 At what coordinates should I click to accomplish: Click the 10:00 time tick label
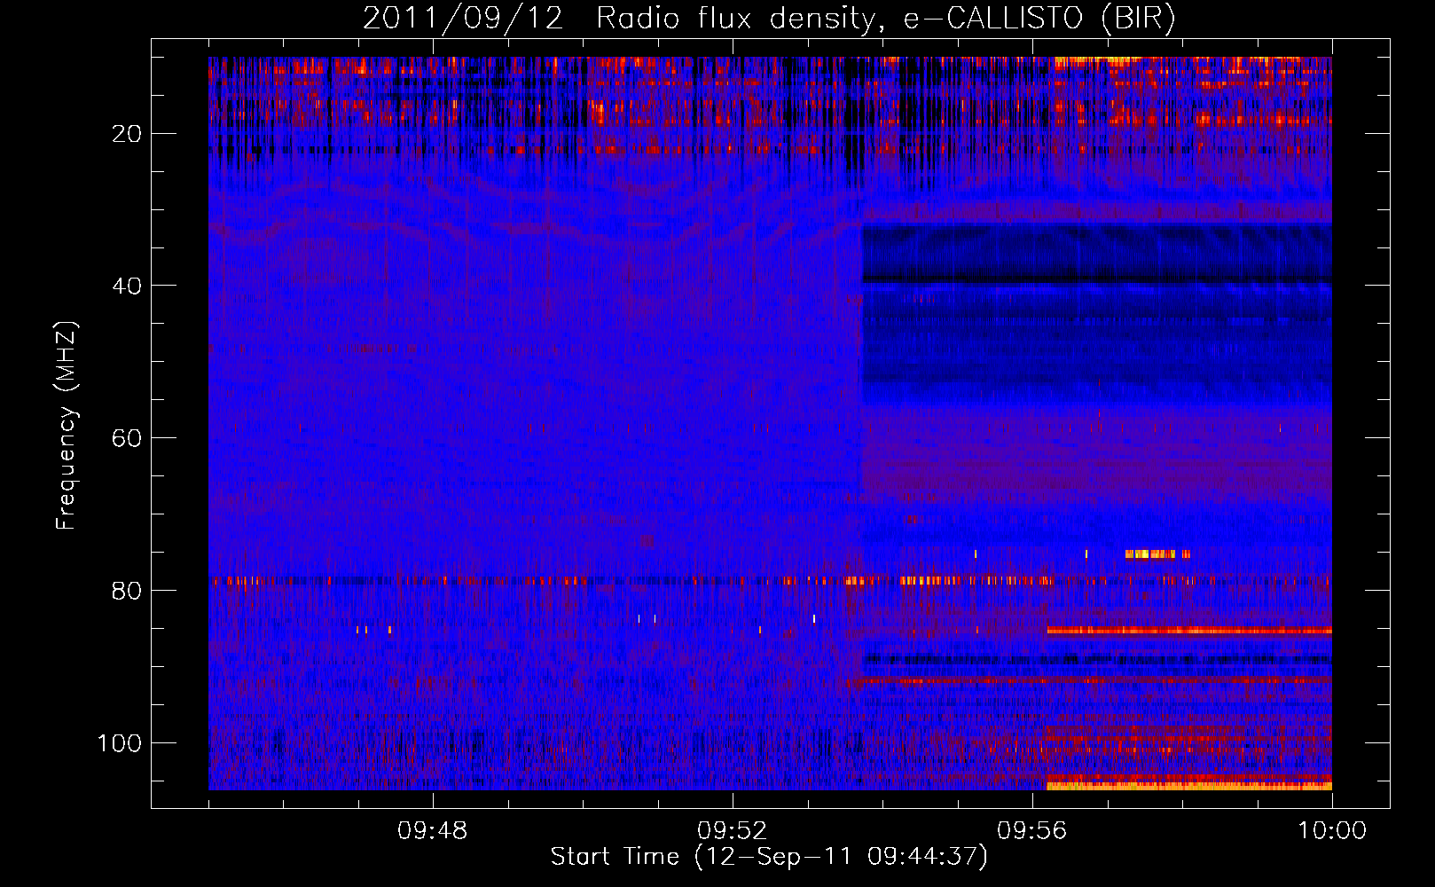[x=1332, y=831]
